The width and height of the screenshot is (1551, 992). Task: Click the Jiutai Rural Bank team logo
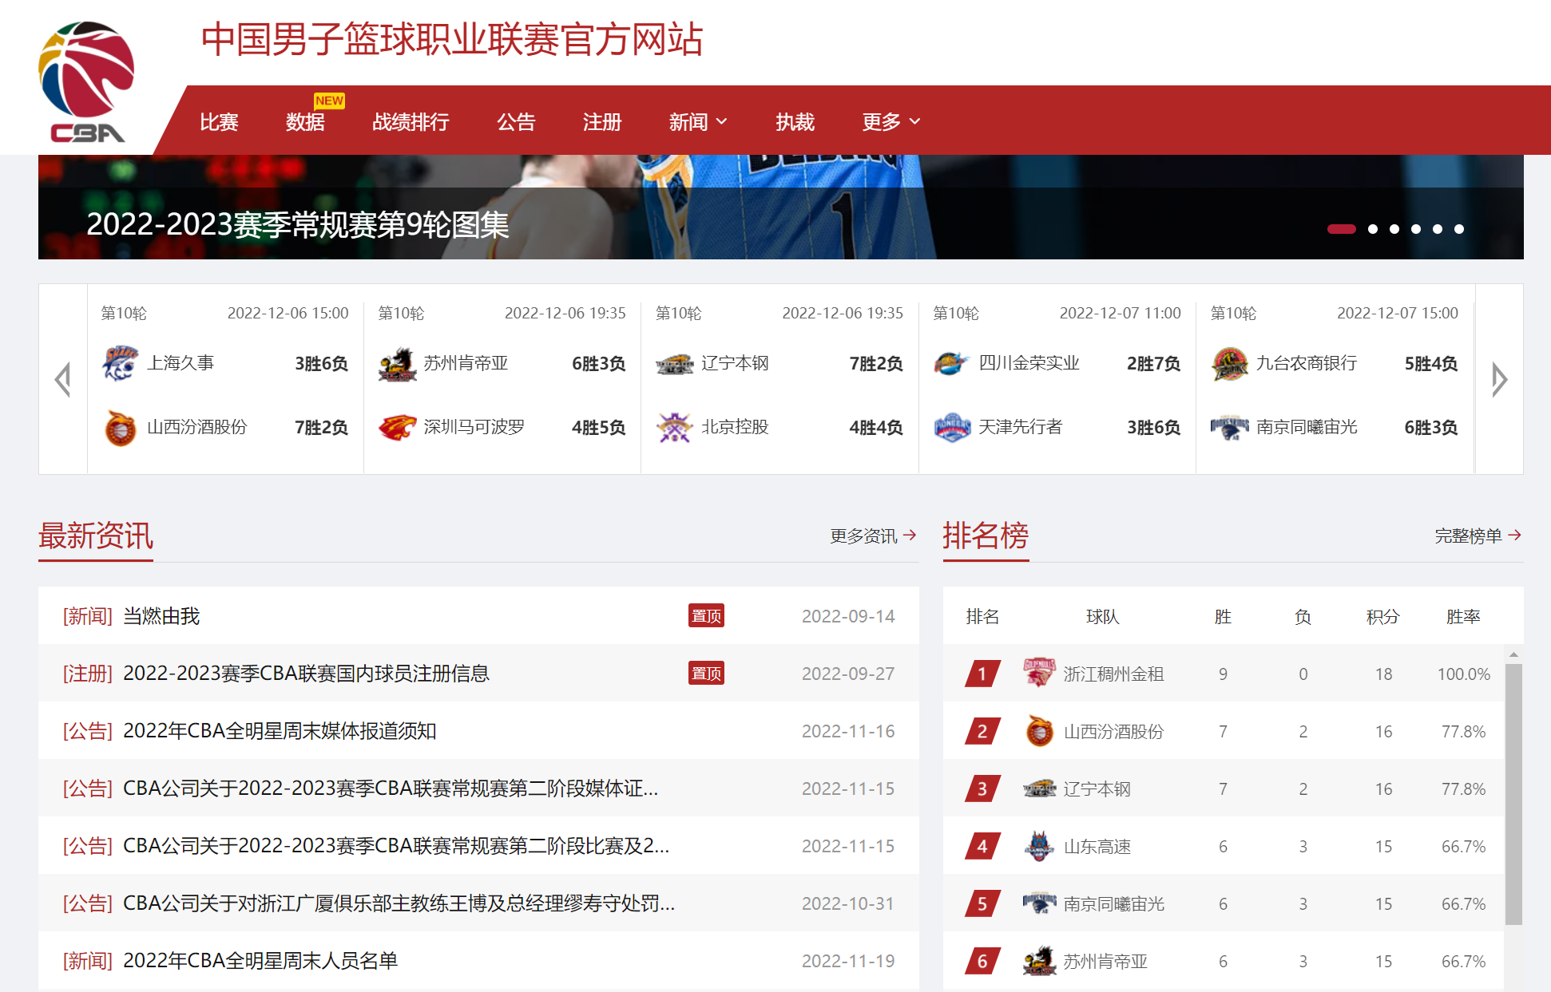click(1229, 364)
